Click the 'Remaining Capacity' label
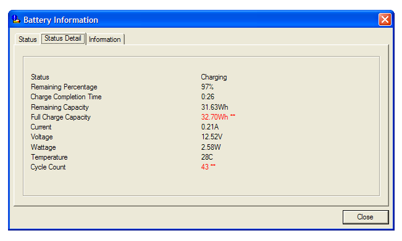Viewport: 402px width, 241px height. pyautogui.click(x=60, y=107)
